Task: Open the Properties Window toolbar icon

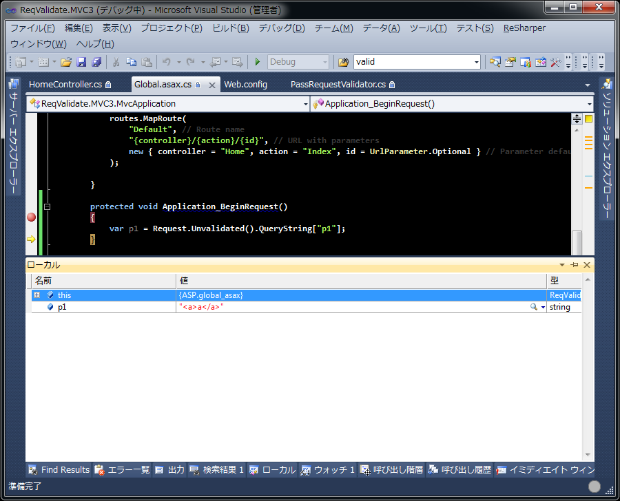Action: 510,62
